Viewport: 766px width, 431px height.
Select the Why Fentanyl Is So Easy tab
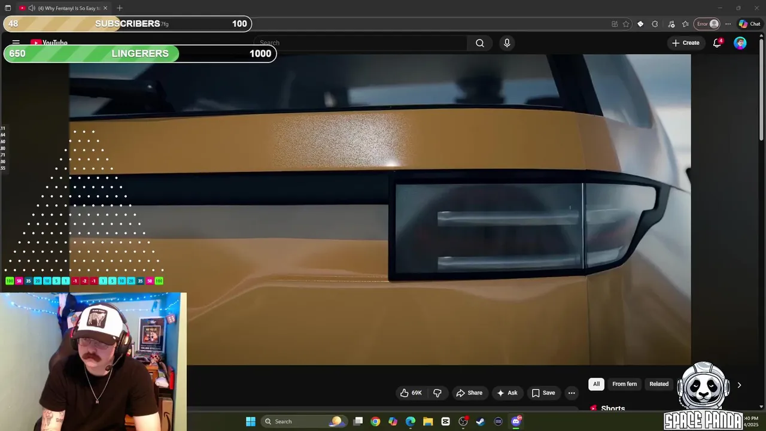click(x=63, y=8)
